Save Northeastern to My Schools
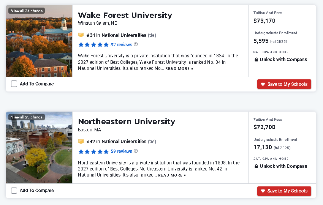323x205 pixels. pos(284,191)
